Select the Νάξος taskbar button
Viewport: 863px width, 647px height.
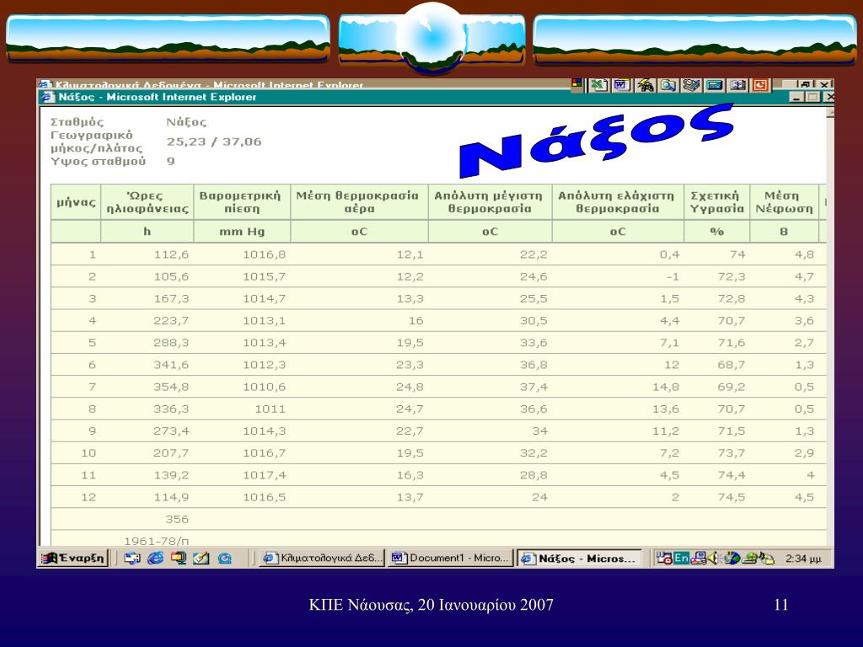pos(578,558)
